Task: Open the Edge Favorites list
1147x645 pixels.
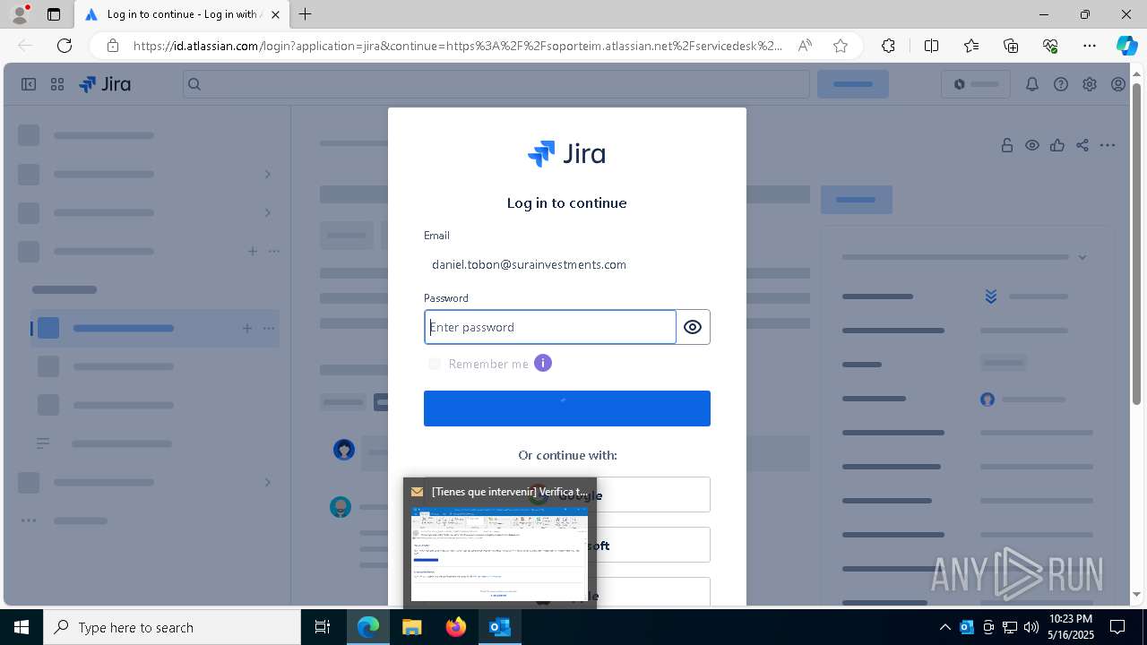Action: tap(971, 46)
